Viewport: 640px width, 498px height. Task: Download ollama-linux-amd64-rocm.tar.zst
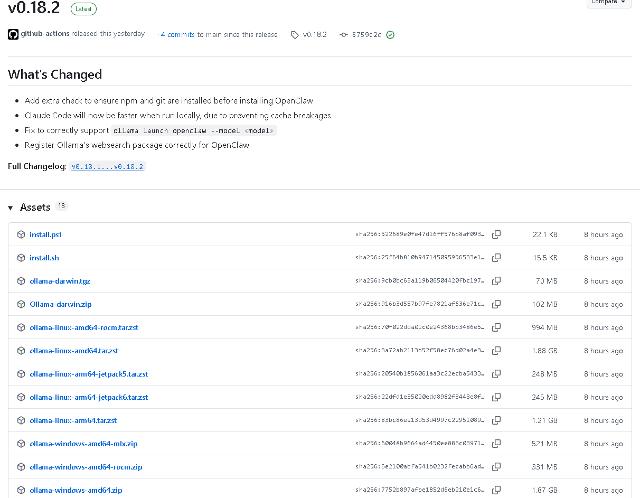pyautogui.click(x=84, y=327)
